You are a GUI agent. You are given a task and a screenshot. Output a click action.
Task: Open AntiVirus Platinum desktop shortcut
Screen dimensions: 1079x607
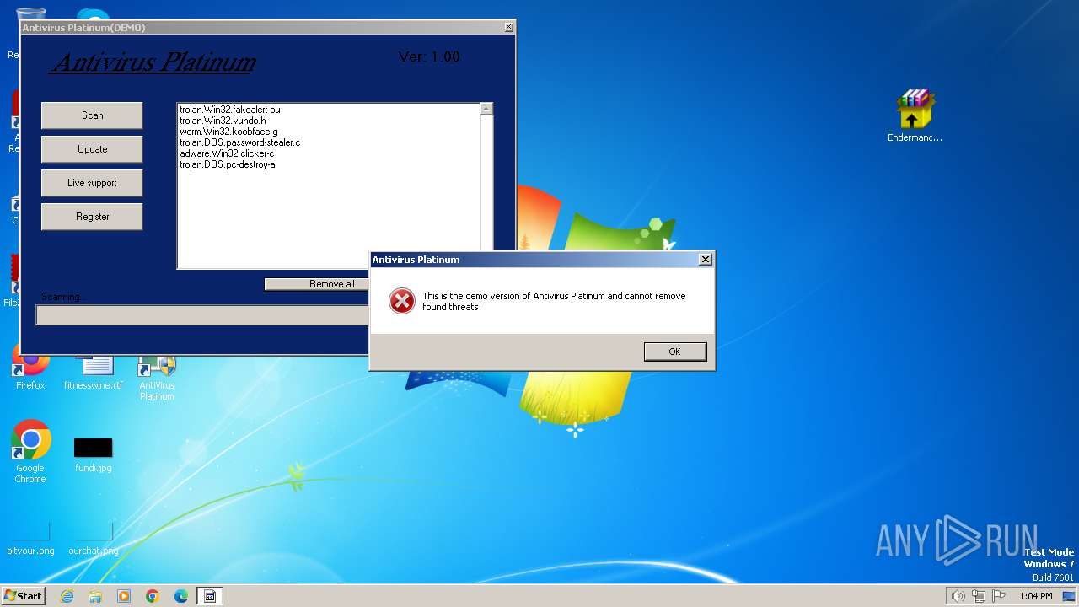click(157, 377)
